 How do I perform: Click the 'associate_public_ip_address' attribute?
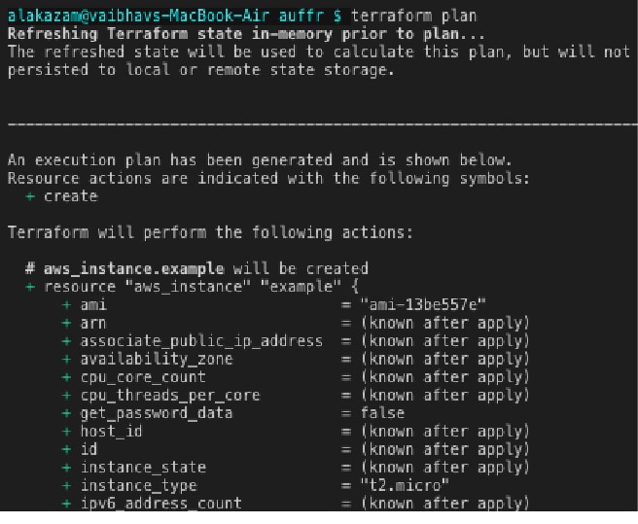tap(200, 341)
